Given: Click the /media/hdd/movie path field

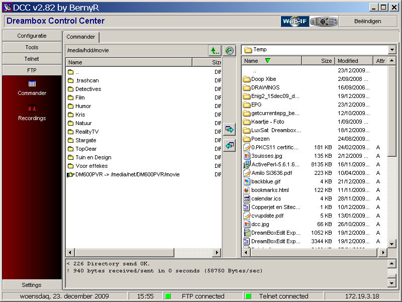Looking at the screenshot, I should pyautogui.click(x=137, y=51).
